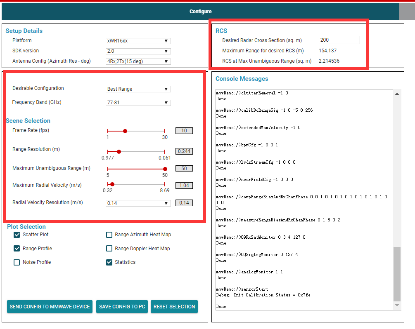Enable Range Doppler Heat Map
The image size is (415, 329).
(x=109, y=248)
